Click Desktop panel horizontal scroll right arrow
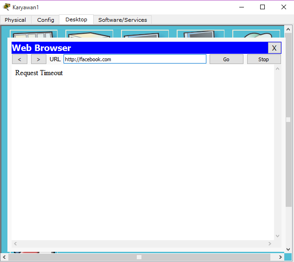The image size is (294, 262). click(280, 257)
